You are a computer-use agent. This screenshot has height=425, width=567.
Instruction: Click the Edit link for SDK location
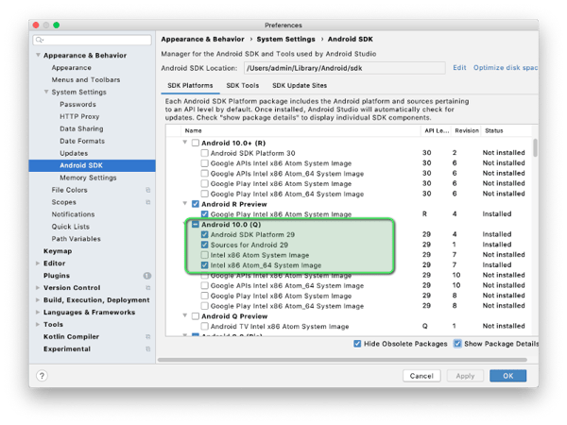click(x=459, y=68)
